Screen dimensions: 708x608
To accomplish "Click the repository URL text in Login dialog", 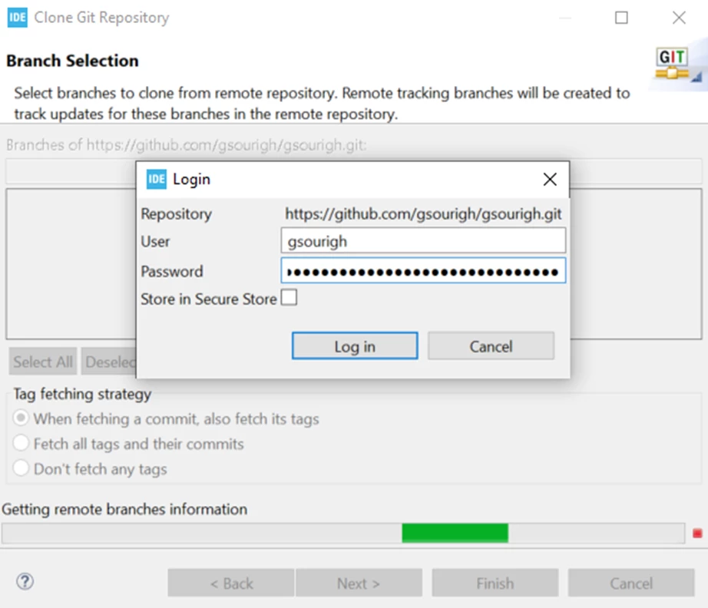I will (x=423, y=213).
